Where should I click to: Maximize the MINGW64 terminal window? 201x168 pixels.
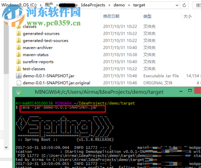pos(190,91)
